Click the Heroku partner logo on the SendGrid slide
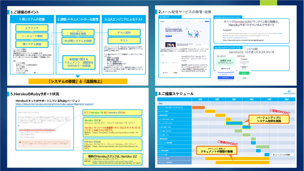 165,72
